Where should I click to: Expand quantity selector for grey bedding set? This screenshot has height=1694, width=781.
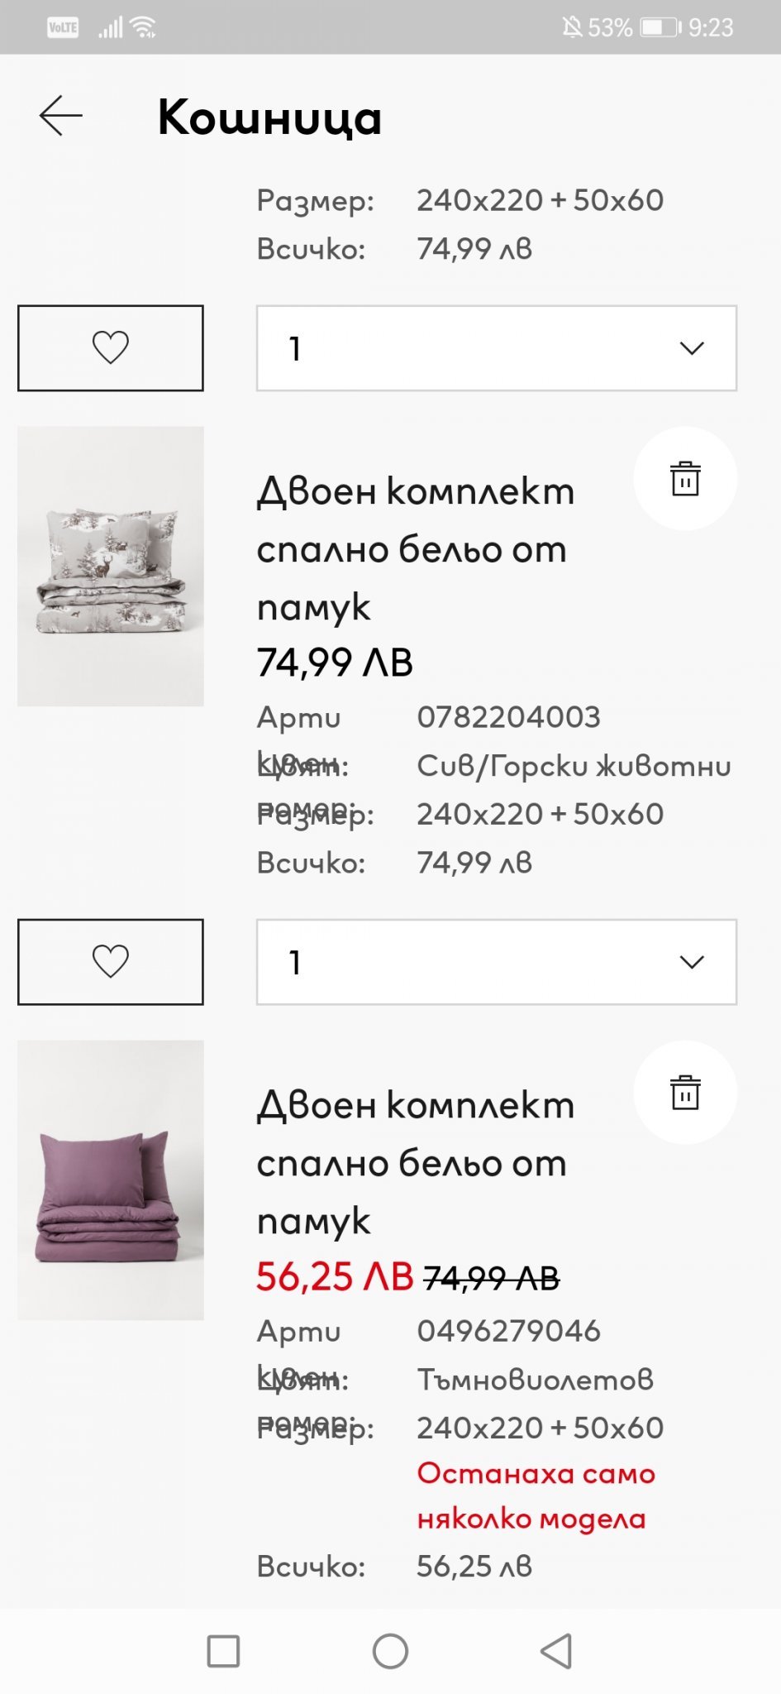tap(496, 961)
